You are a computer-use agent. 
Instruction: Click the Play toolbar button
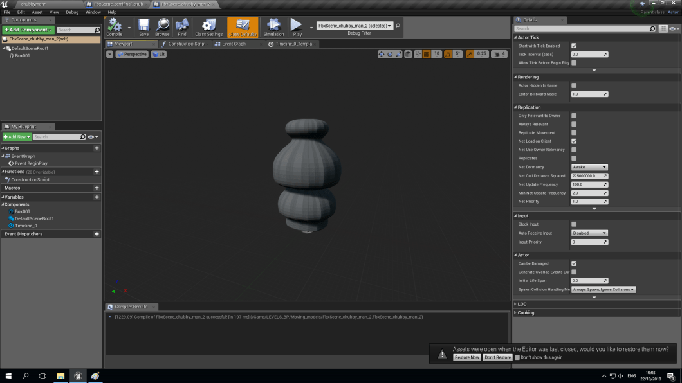click(297, 27)
